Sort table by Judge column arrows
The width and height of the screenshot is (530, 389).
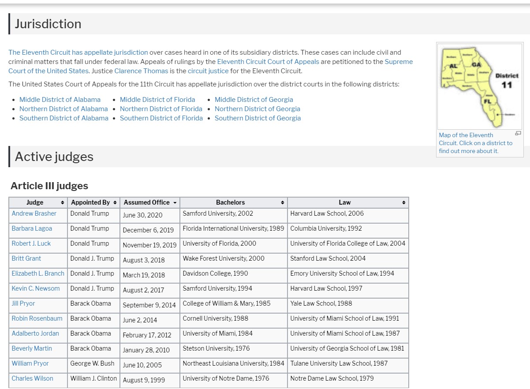62,202
